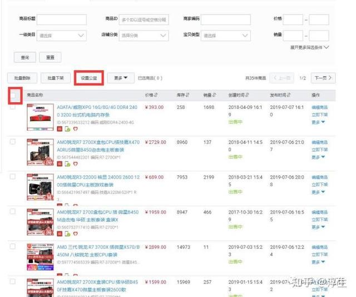Click 立即下架 for the ¥2899.00 product
The width and height of the screenshot is (356, 297).
tap(320, 255)
